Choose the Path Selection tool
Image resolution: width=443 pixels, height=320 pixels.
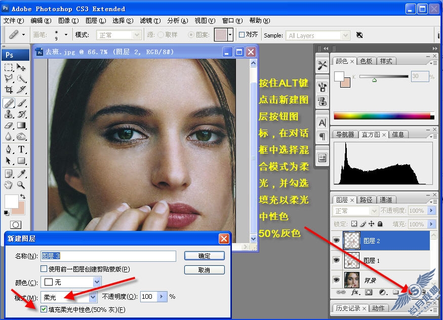[9, 161]
